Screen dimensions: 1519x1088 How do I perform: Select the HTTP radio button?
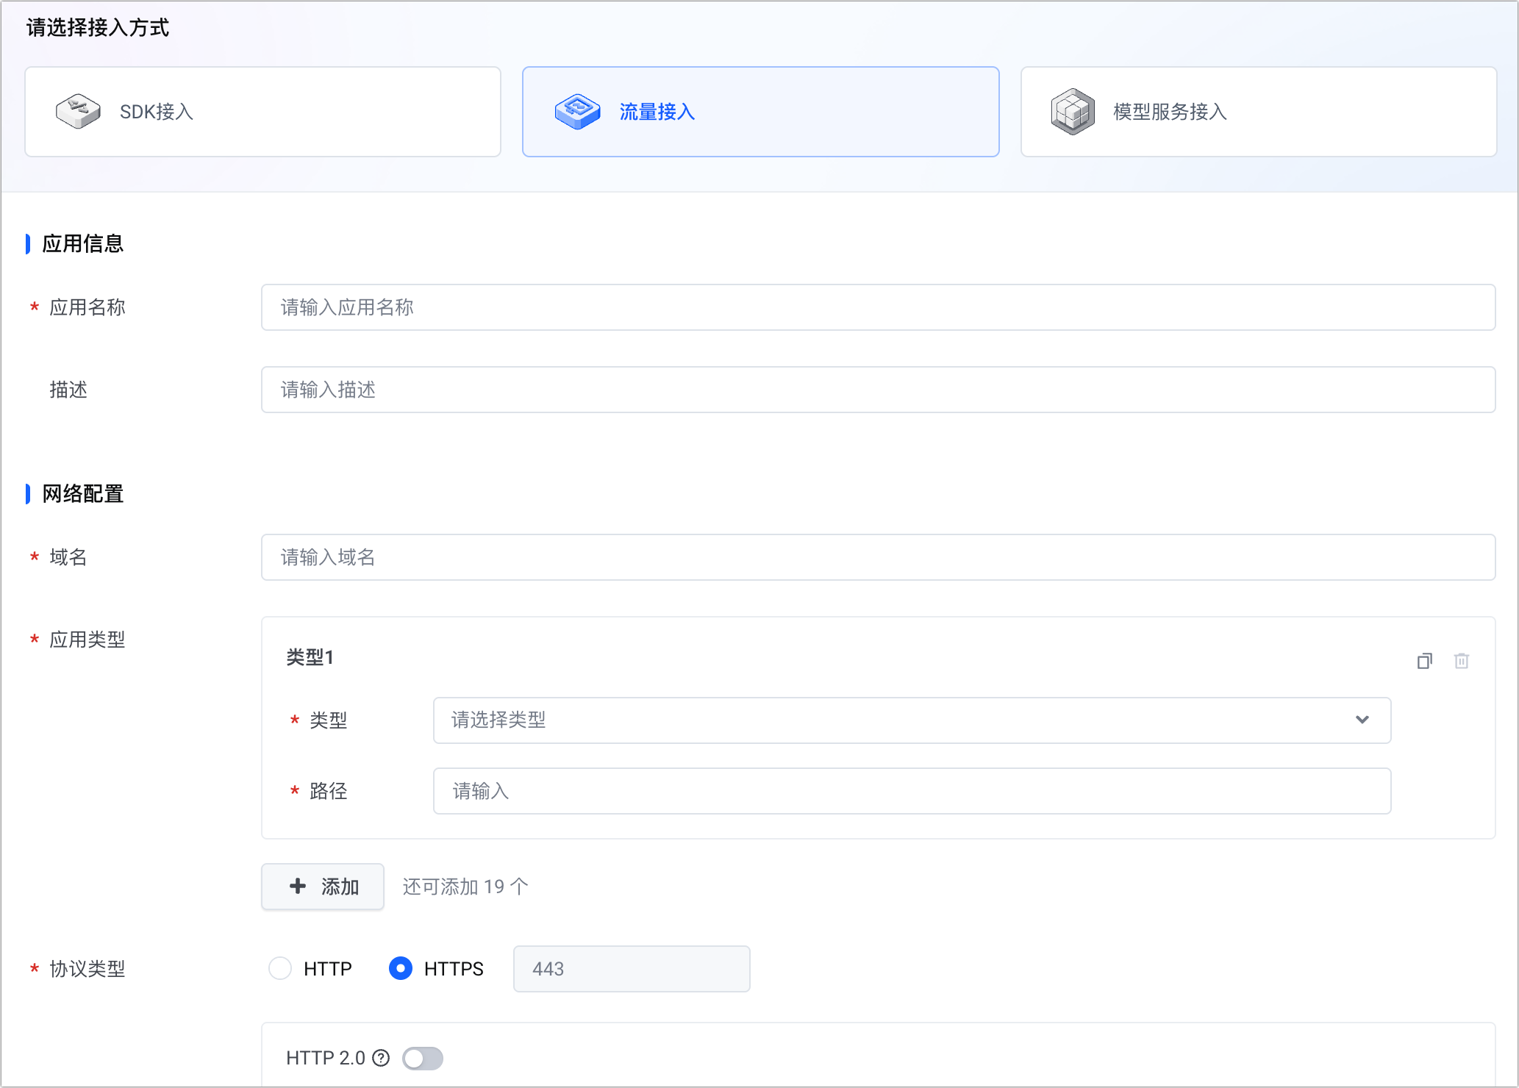[280, 968]
